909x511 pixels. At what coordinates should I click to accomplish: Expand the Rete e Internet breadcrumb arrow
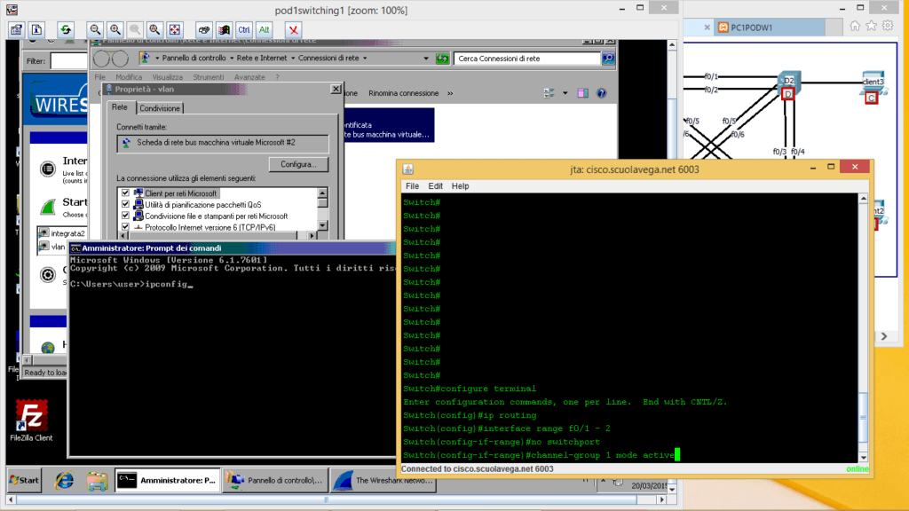point(292,59)
